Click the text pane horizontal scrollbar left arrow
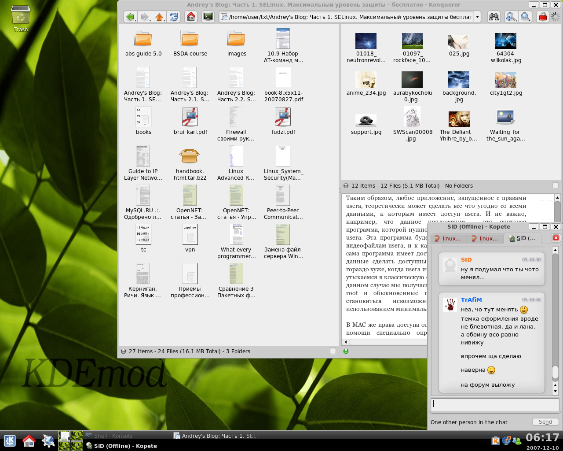This screenshot has width=563, height=451. [345, 342]
